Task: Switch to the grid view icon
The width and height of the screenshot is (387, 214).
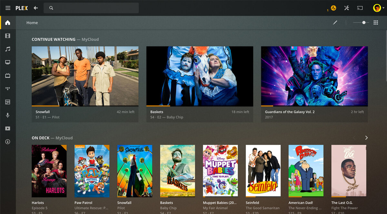Action: pyautogui.click(x=376, y=23)
